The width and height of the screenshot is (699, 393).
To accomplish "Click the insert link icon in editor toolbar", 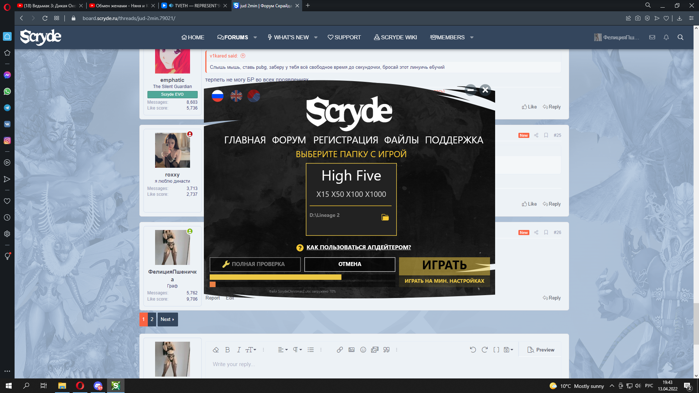I will [x=340, y=349].
